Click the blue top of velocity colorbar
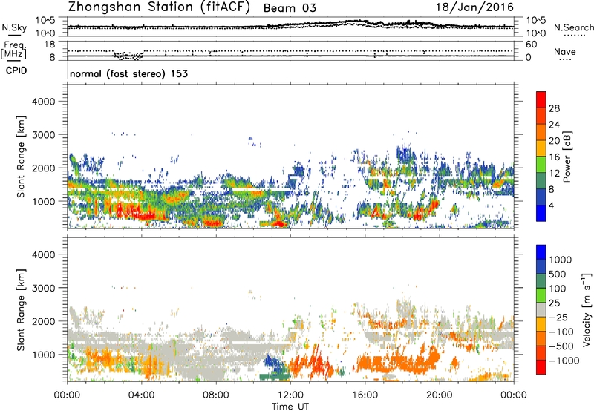 (x=541, y=252)
